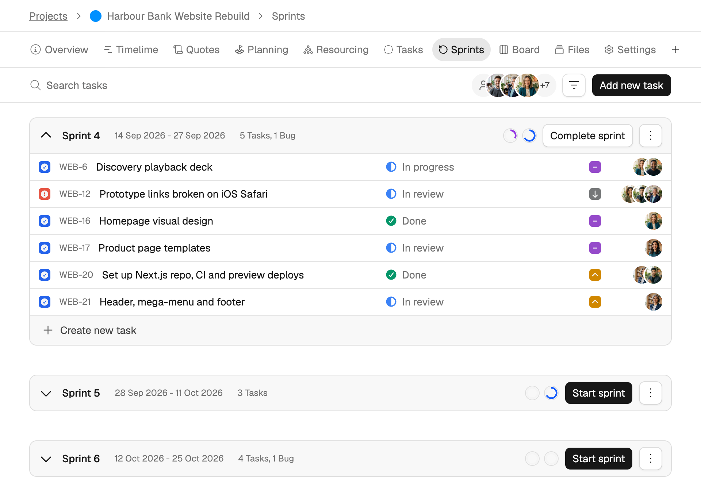Click the In progress status icon for WEB-6
The height and width of the screenshot is (479, 701).
[x=391, y=167]
